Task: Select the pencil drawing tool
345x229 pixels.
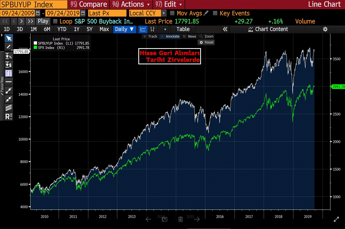Action: pos(8,47)
